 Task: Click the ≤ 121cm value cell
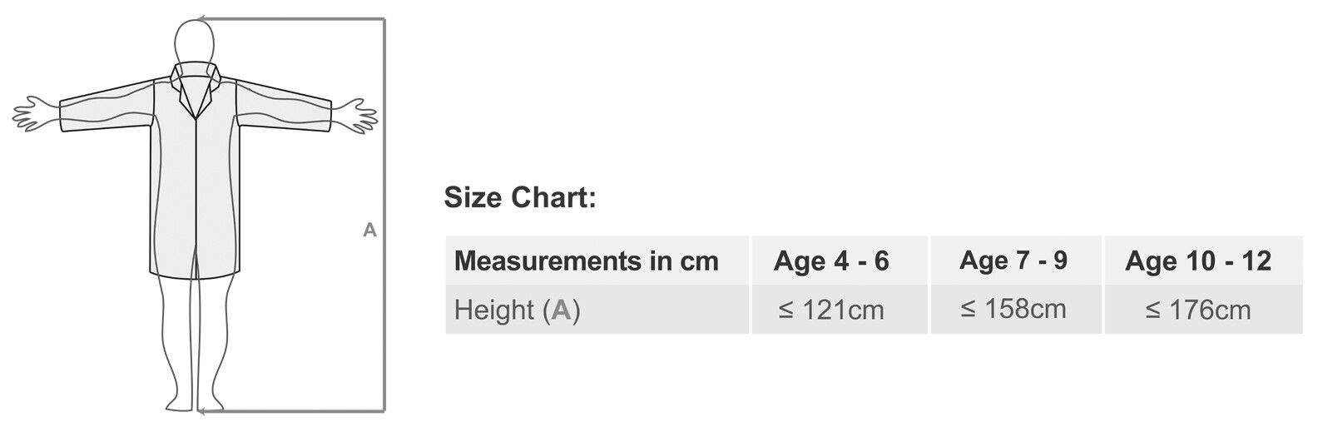[830, 310]
